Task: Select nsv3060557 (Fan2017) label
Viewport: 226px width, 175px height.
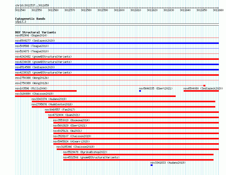Action: click(60, 110)
